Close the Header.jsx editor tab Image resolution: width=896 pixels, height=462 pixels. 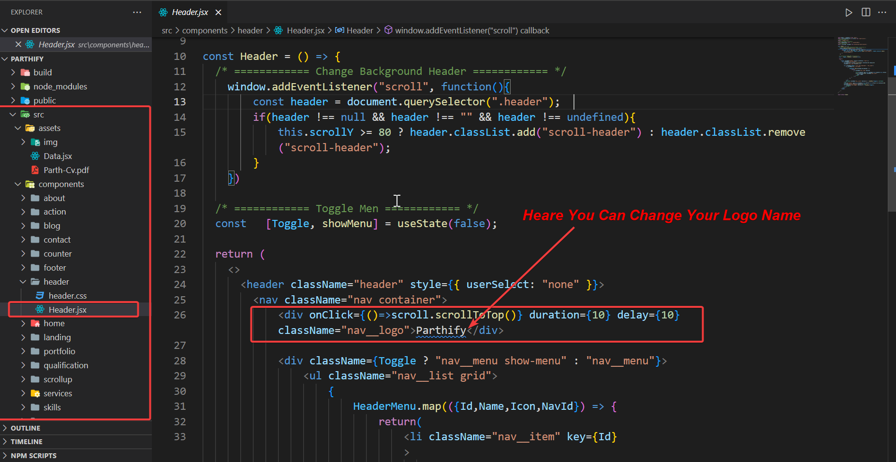pos(219,13)
